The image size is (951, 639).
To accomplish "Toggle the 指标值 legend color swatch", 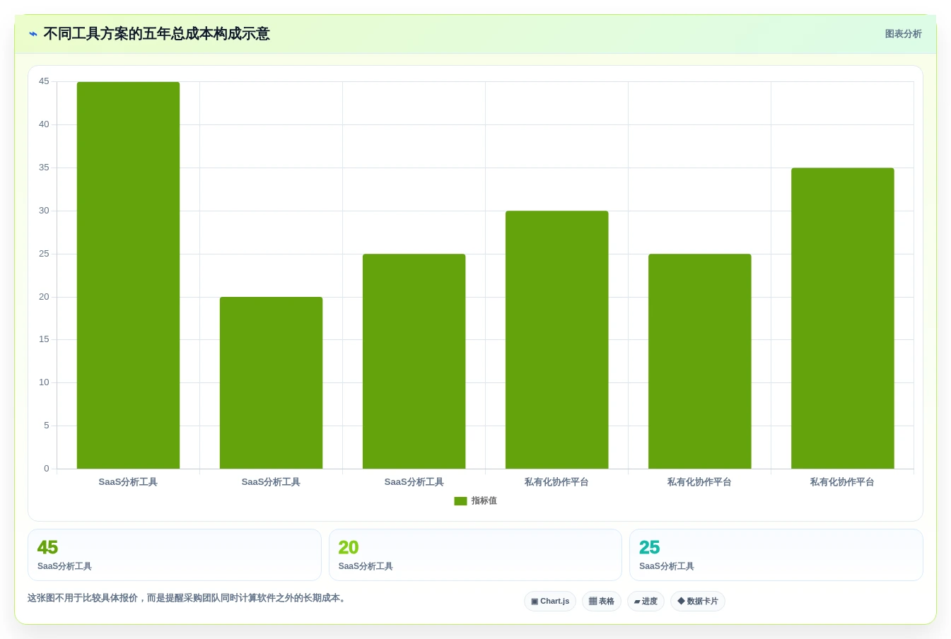I will [x=460, y=501].
